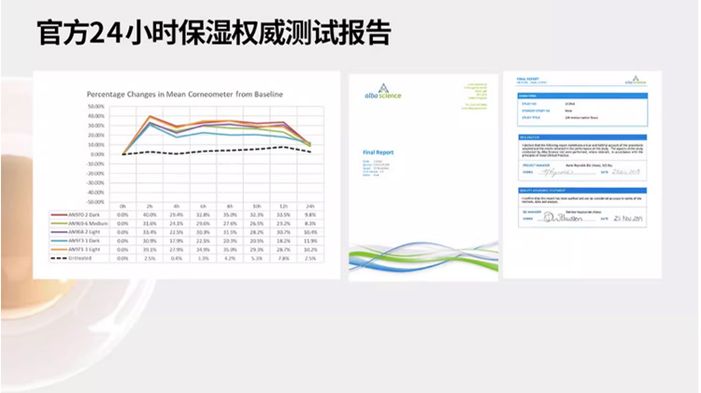Screen dimensions: 701x393
Task: Click the -50.00% y-axis label
Action: (95, 202)
